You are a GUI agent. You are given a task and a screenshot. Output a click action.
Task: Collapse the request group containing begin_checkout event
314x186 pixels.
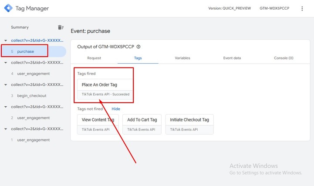6,85
